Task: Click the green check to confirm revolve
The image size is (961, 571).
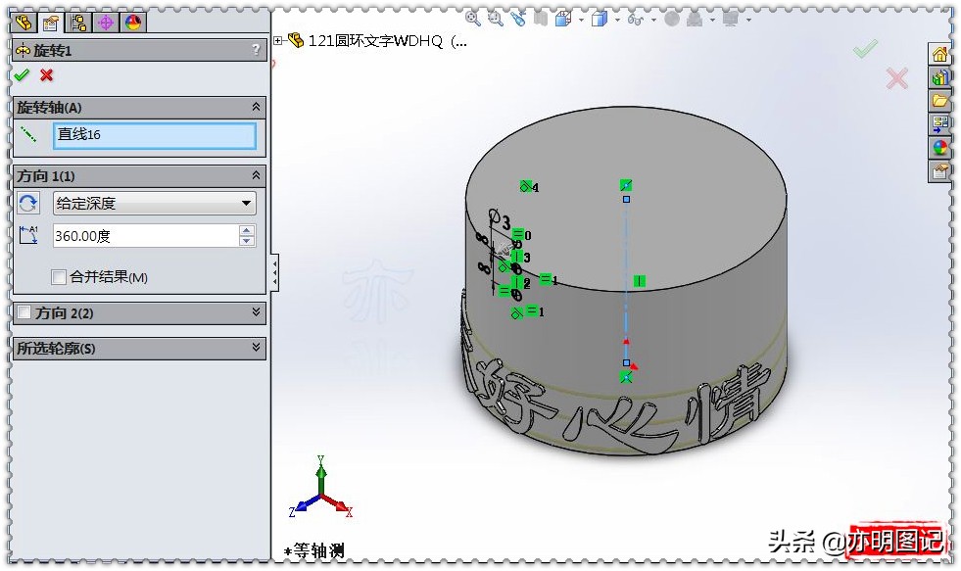Action: 23,74
